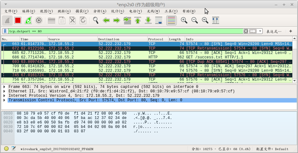Open capture file properties status icon
Viewport: 298px width, 153px height.
[x=13, y=149]
